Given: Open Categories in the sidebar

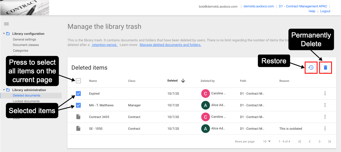Looking at the screenshot, I should click(20, 51).
